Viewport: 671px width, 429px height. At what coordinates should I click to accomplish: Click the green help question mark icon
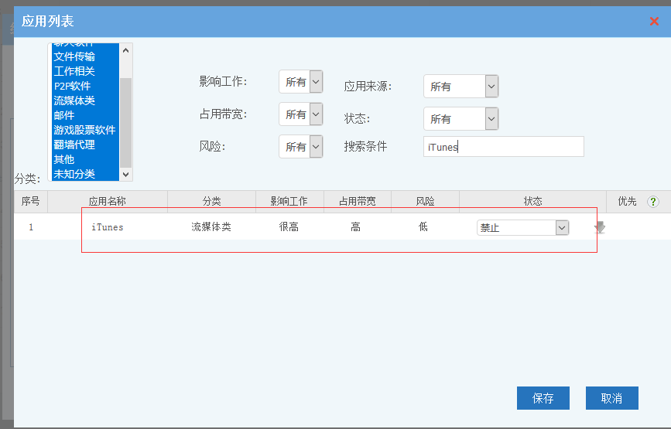(653, 202)
